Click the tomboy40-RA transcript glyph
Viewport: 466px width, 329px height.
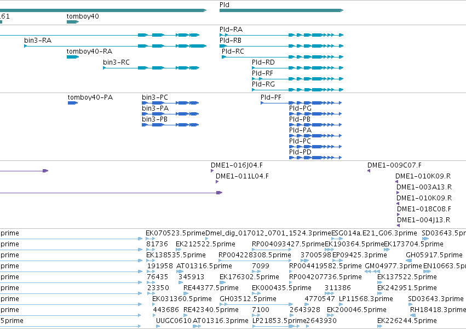click(73, 57)
